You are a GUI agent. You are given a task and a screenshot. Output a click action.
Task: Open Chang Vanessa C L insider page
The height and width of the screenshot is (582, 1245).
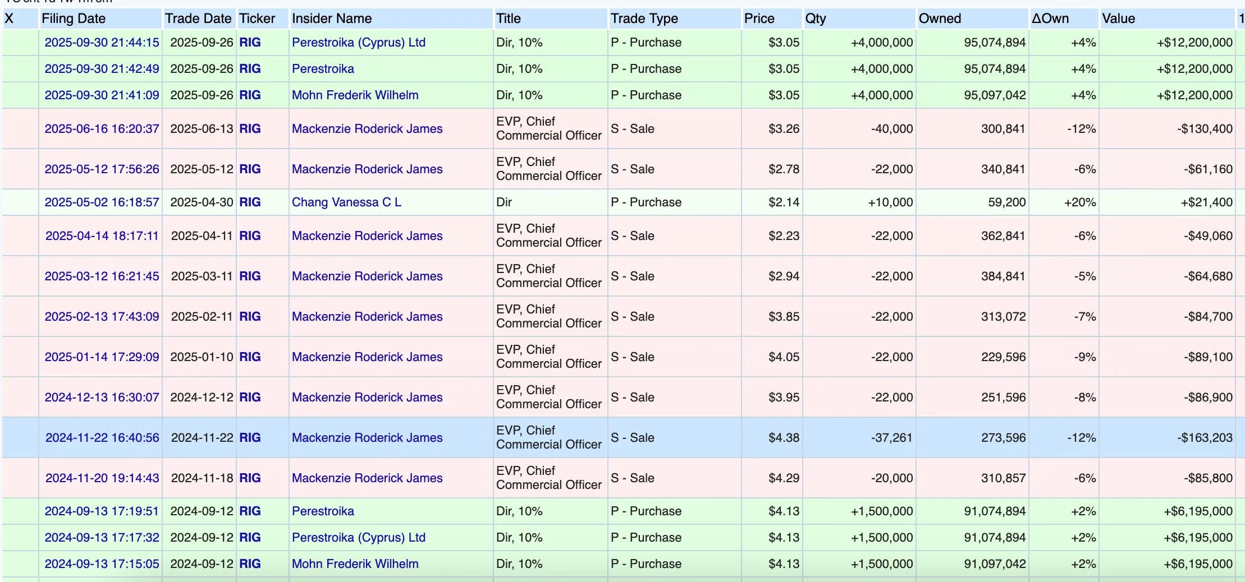[346, 202]
